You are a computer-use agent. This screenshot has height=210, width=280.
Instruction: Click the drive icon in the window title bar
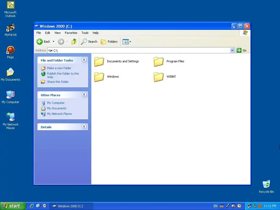37,26
